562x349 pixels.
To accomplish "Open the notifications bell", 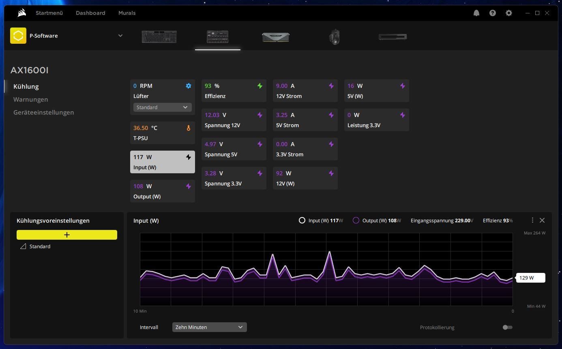I will tap(476, 13).
